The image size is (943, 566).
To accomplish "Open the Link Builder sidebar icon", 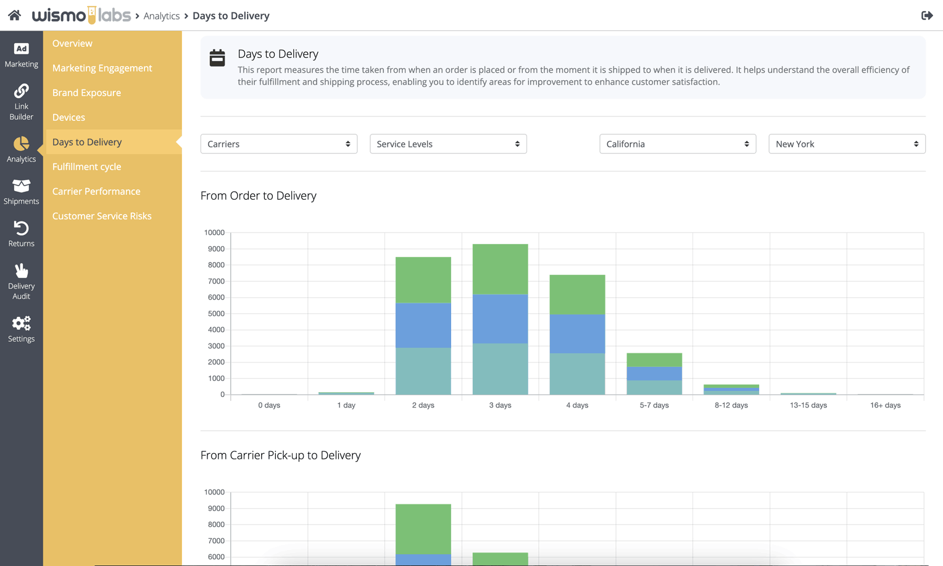I will 22,91.
